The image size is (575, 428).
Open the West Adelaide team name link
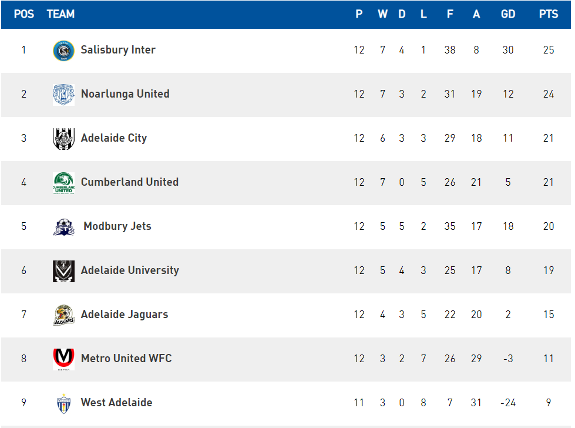(116, 402)
